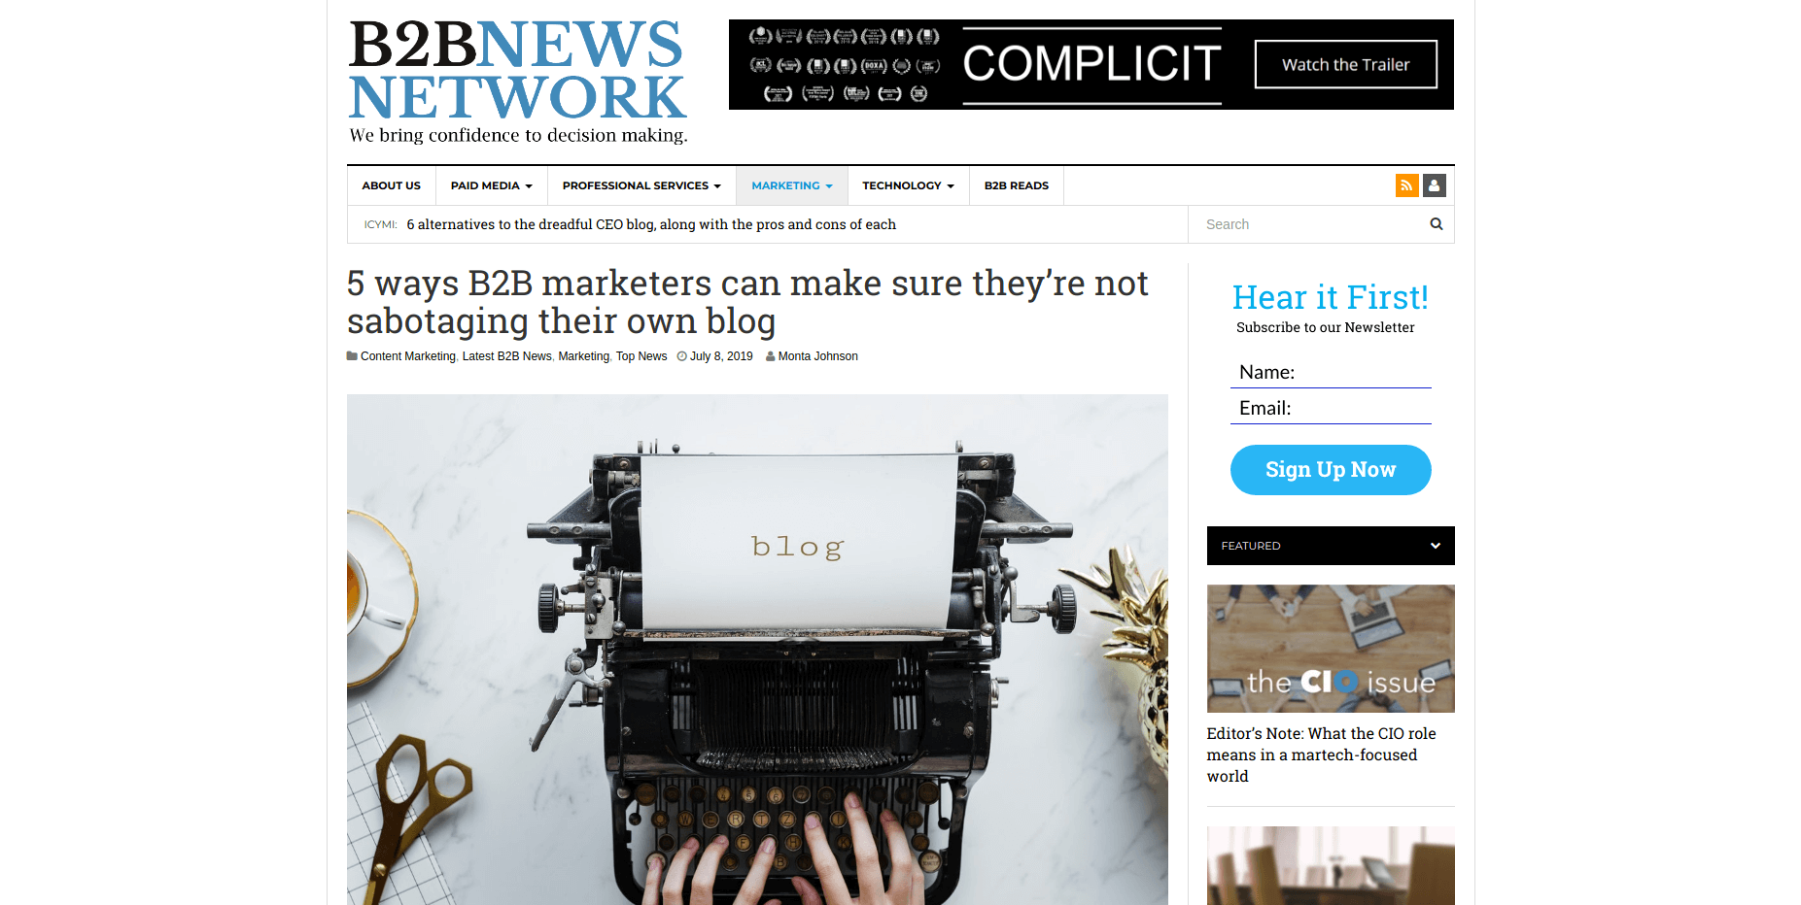This screenshot has width=1801, height=905.
Task: Click the user account icon
Action: (x=1434, y=185)
